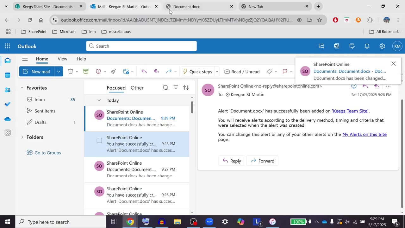Click the New mail button
405x228 pixels.
coord(37,72)
